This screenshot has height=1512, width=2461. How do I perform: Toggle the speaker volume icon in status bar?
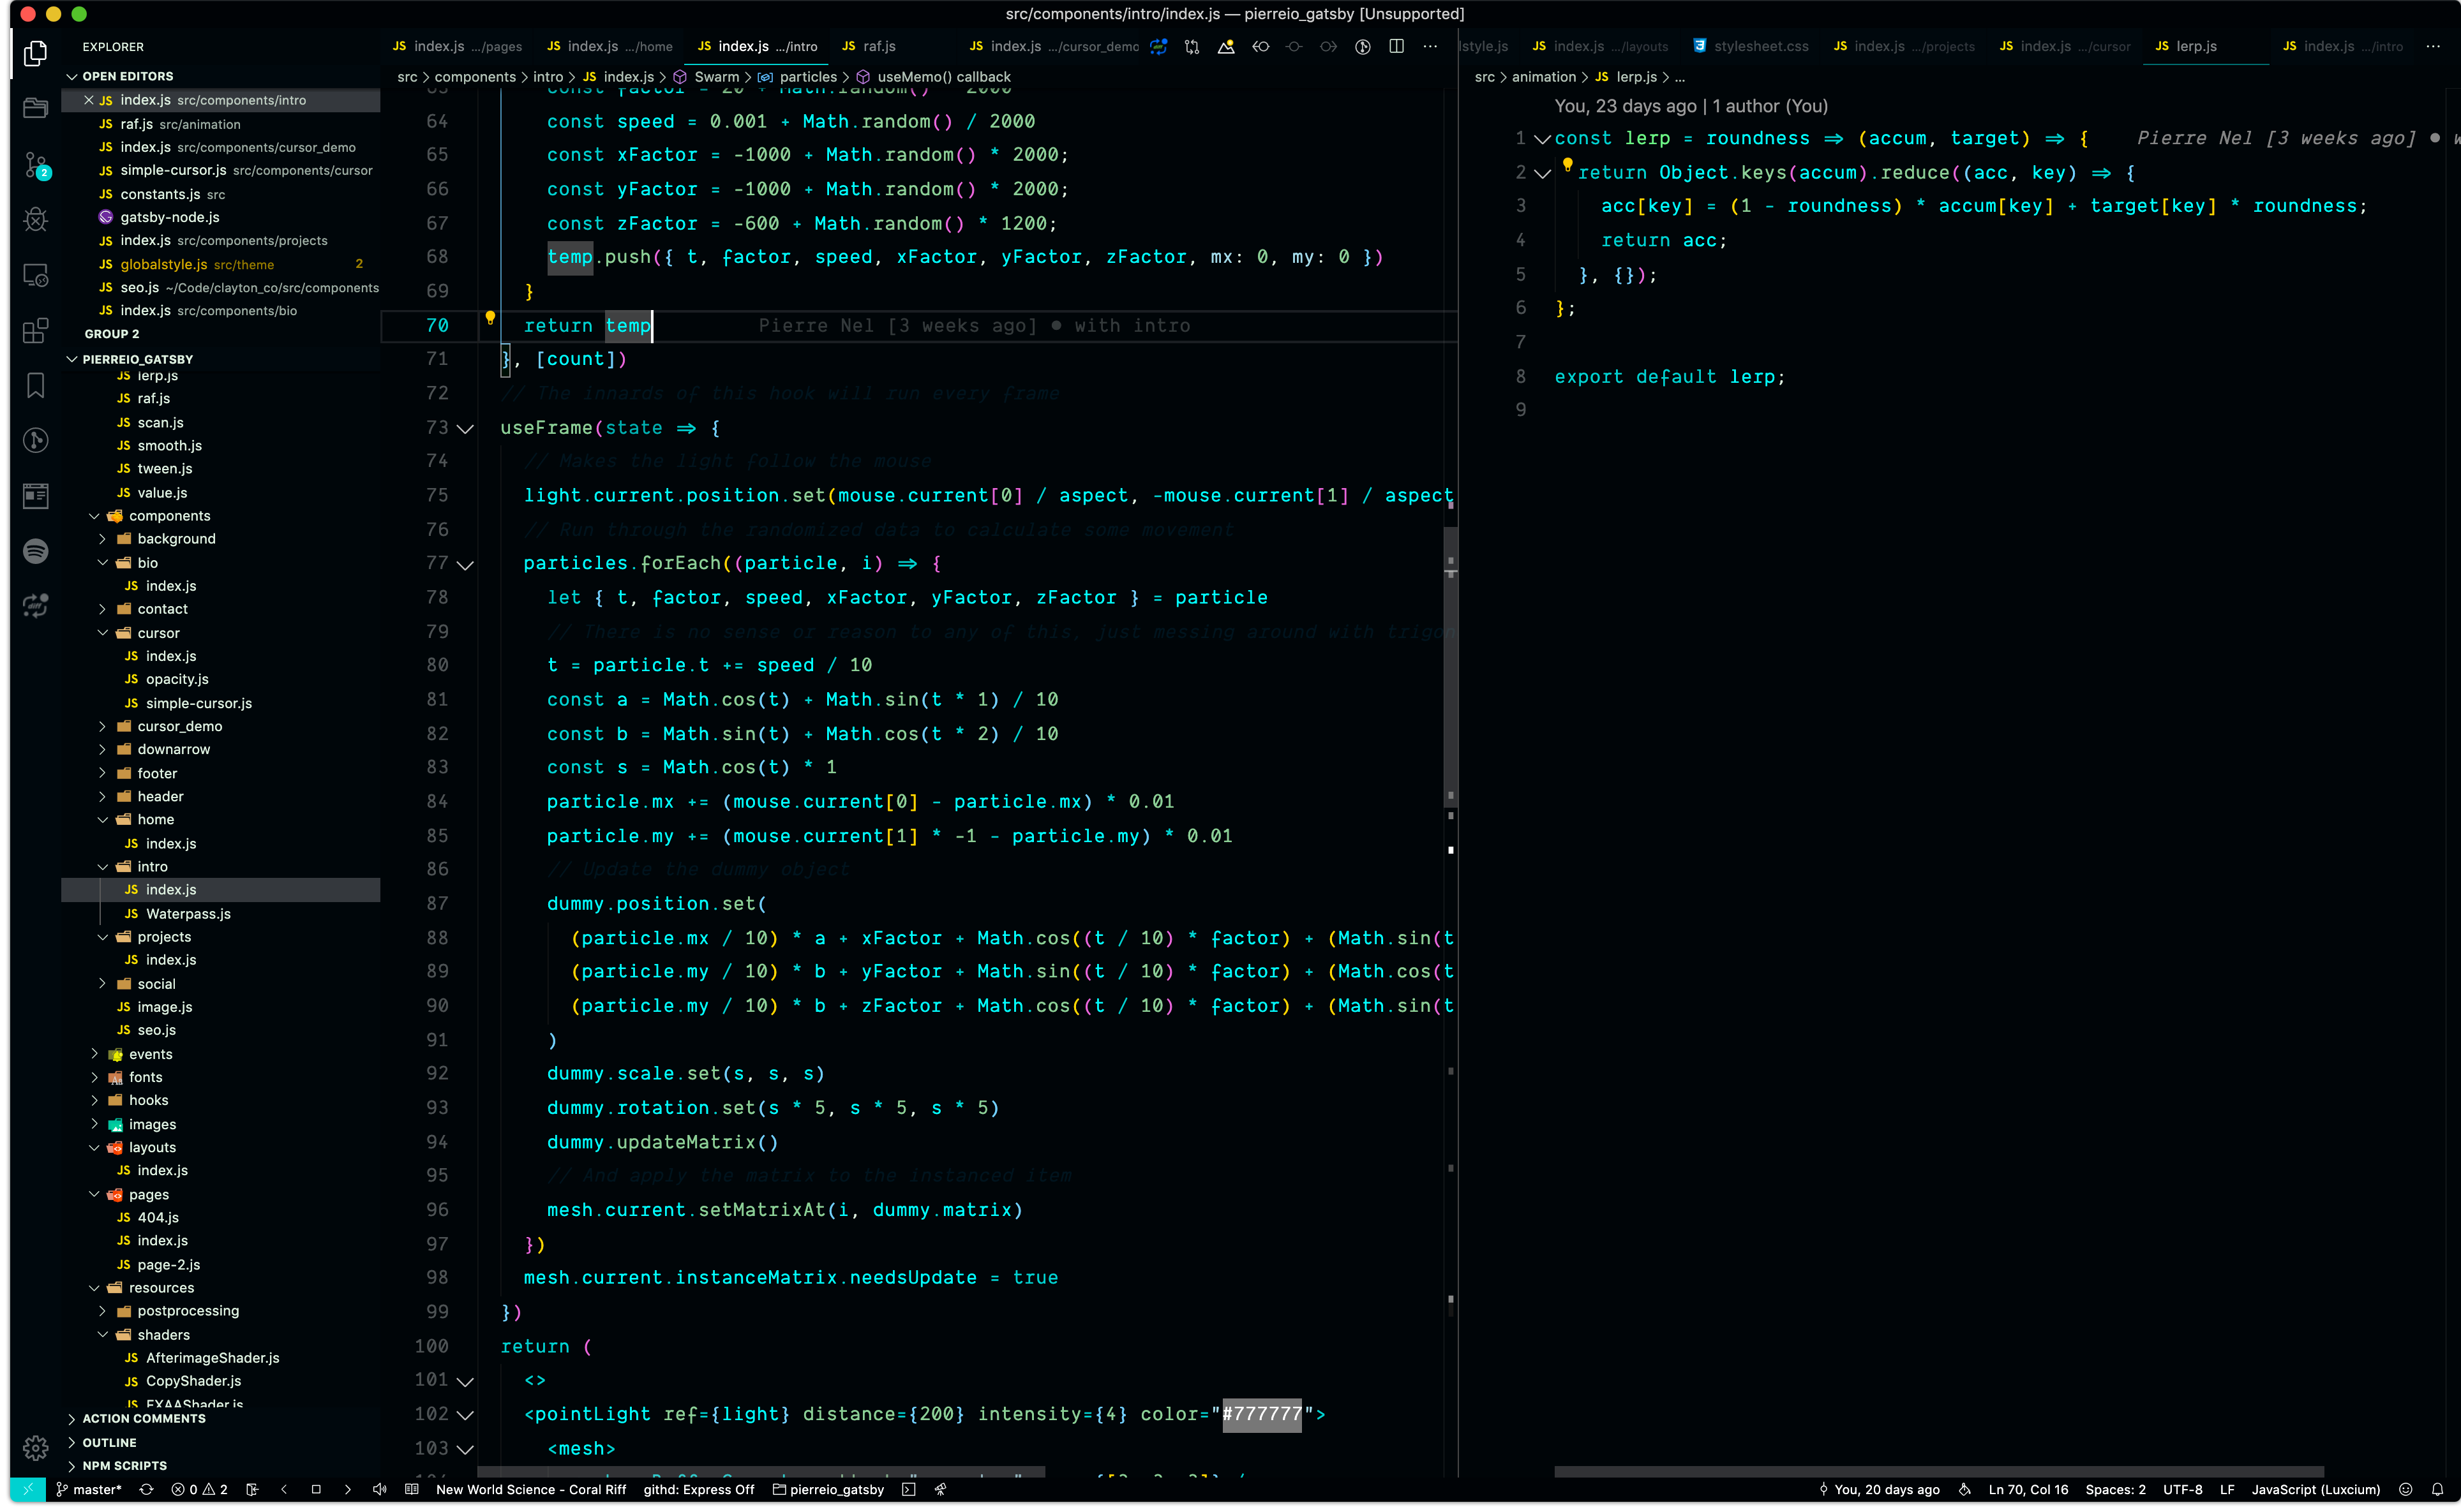point(379,1489)
